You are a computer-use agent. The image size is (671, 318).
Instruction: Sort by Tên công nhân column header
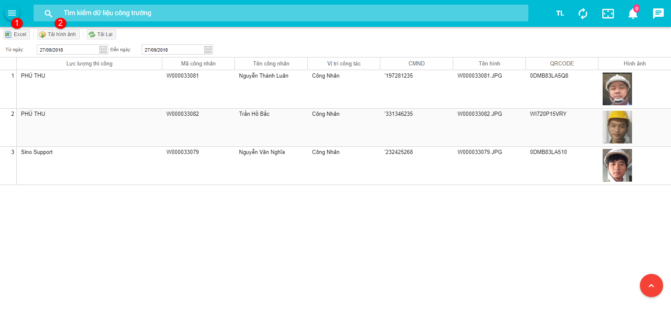point(271,64)
